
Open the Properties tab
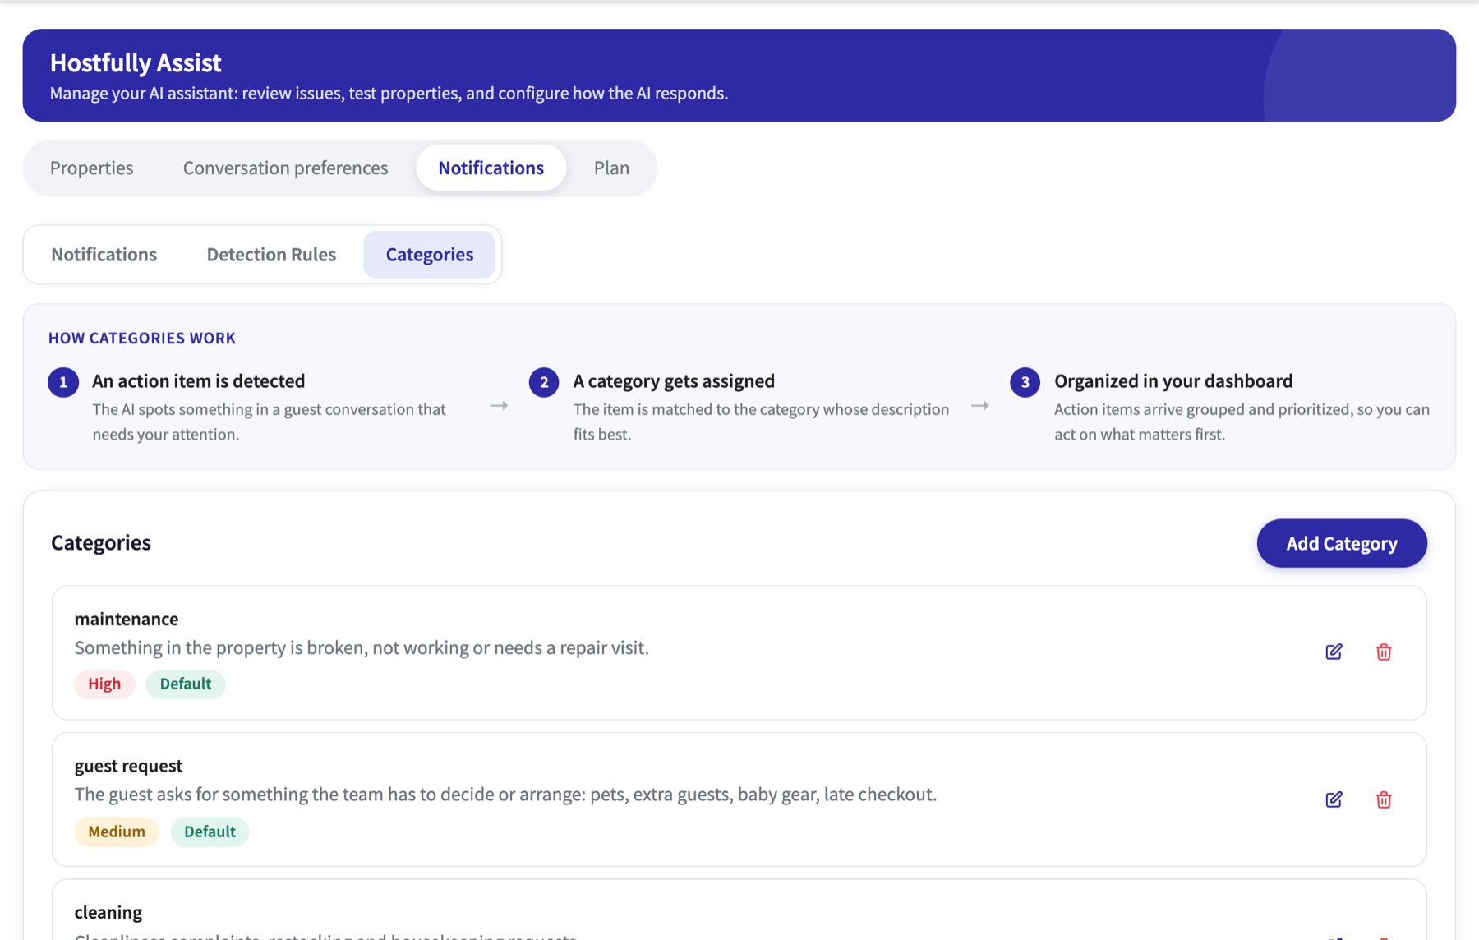(x=91, y=168)
